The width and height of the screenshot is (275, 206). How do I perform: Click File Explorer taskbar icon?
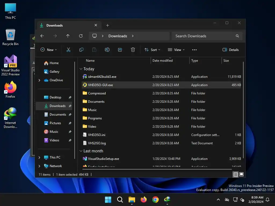click(x=132, y=200)
